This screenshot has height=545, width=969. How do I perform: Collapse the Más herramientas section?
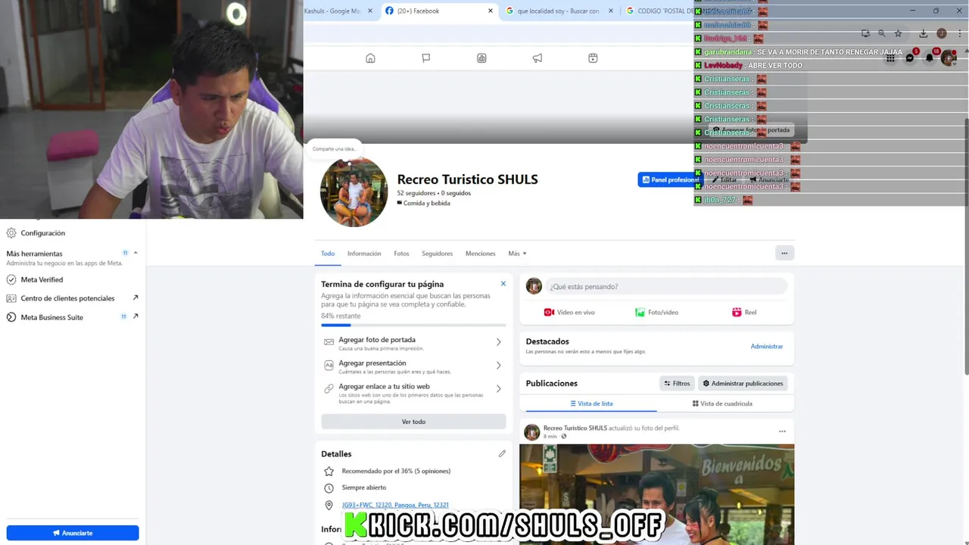tap(136, 253)
